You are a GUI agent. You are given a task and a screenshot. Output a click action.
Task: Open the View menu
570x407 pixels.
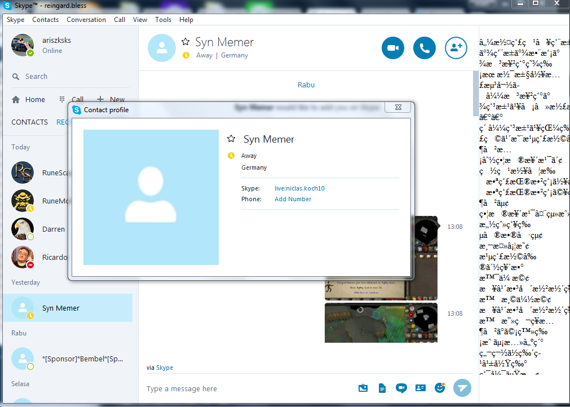140,20
